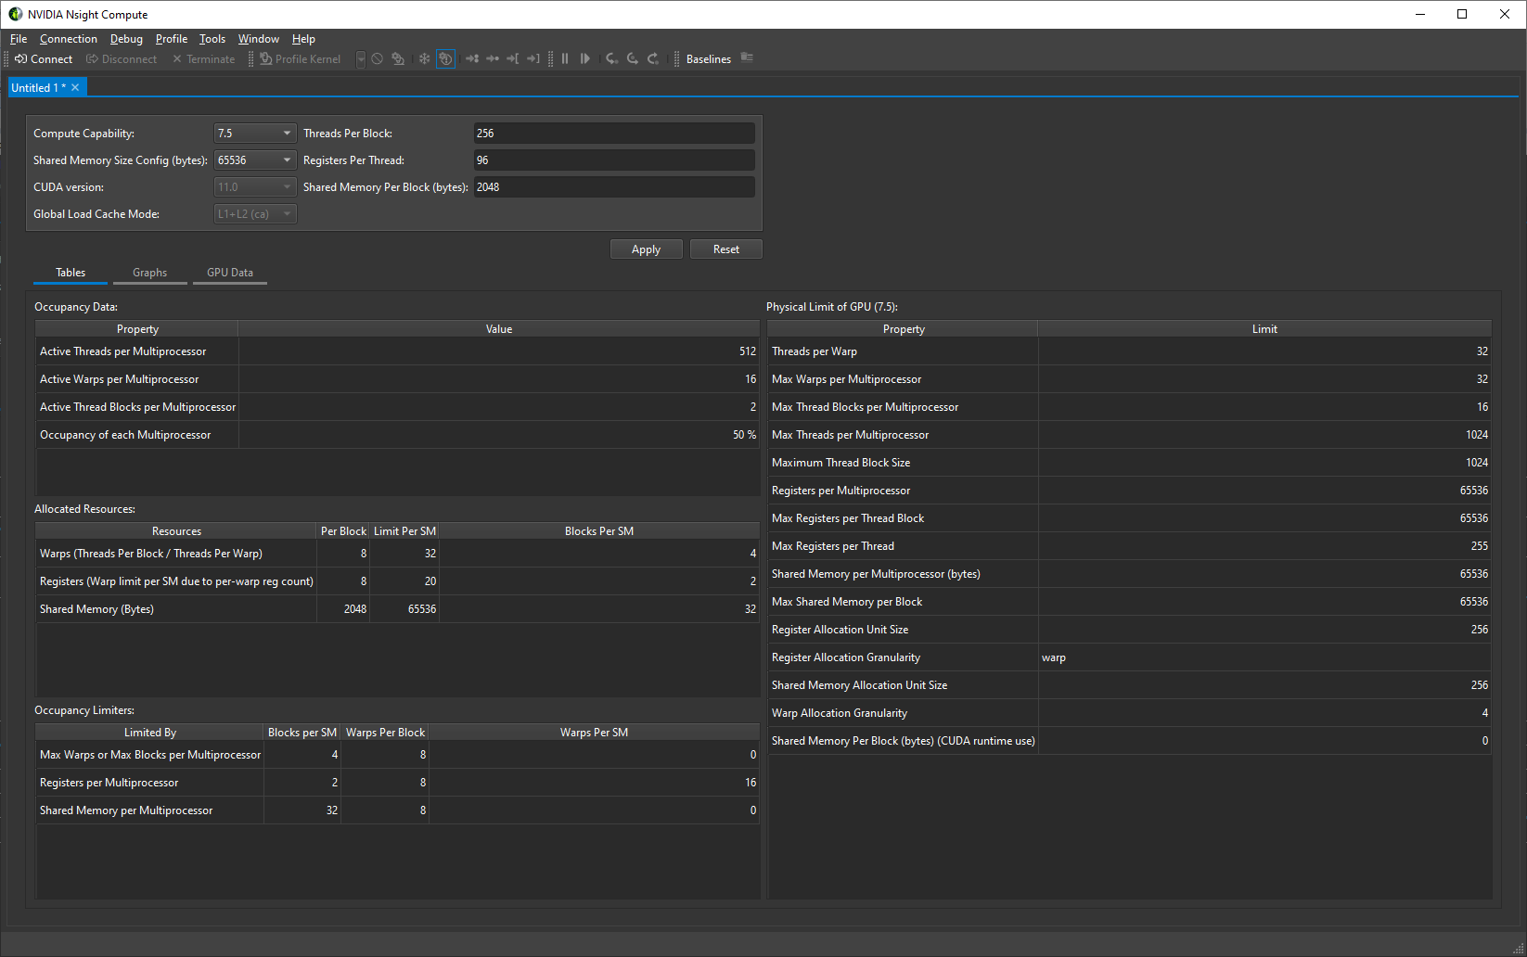Open the Shared Memory Size Config dropdown
This screenshot has width=1527, height=957.
255,160
